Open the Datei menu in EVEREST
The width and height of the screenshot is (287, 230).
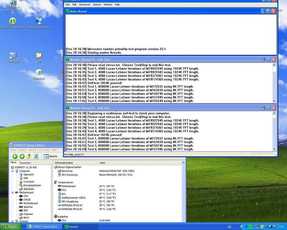coord(13,150)
